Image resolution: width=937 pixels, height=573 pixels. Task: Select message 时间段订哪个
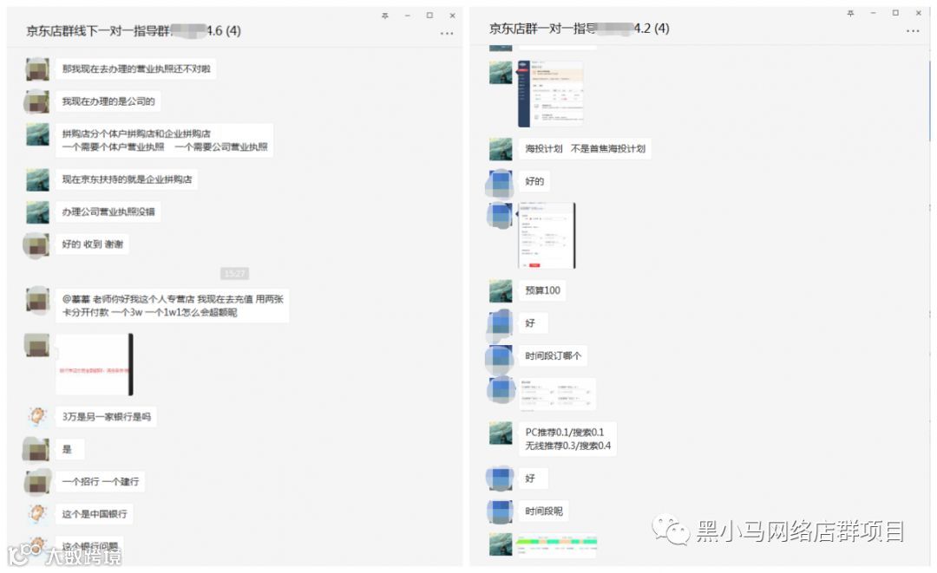pyautogui.click(x=553, y=356)
